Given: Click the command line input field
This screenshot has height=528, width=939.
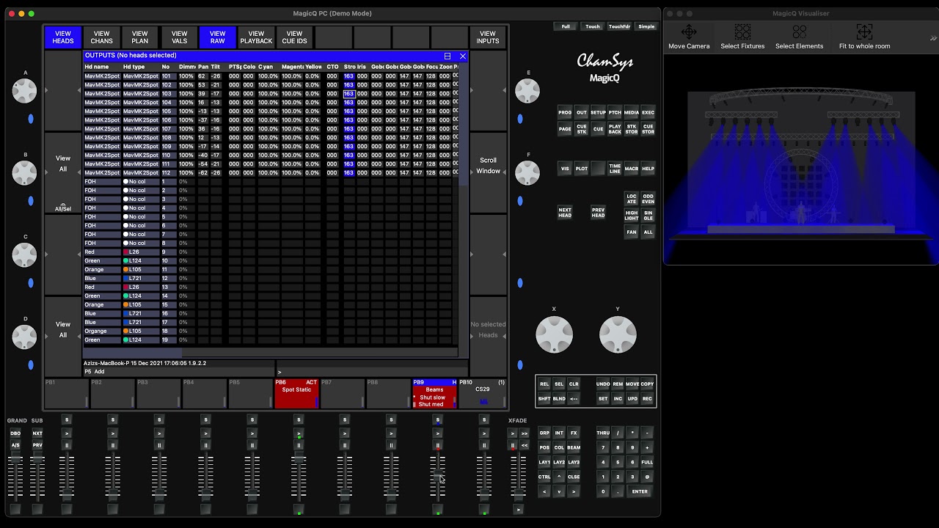Looking at the screenshot, I should 371,372.
